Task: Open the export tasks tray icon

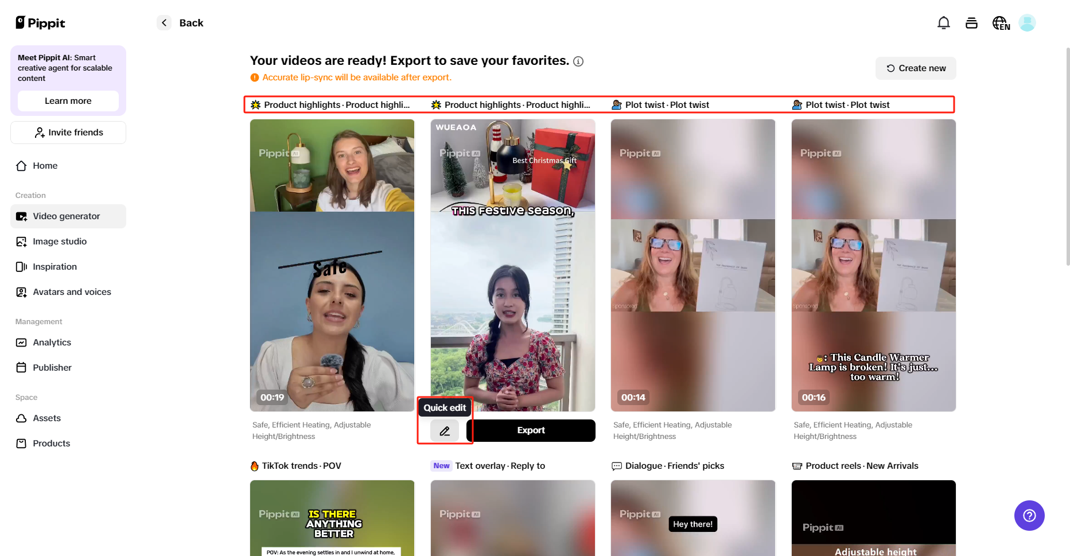Action: [x=971, y=22]
